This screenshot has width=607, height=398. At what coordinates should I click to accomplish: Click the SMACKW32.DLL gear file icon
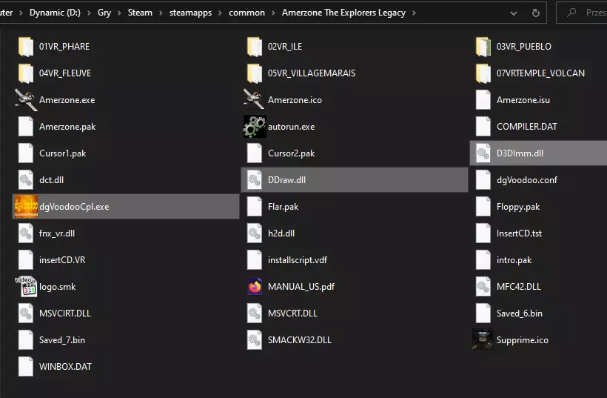coord(255,340)
